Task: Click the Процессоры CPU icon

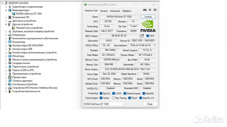Action: tap(10, 77)
